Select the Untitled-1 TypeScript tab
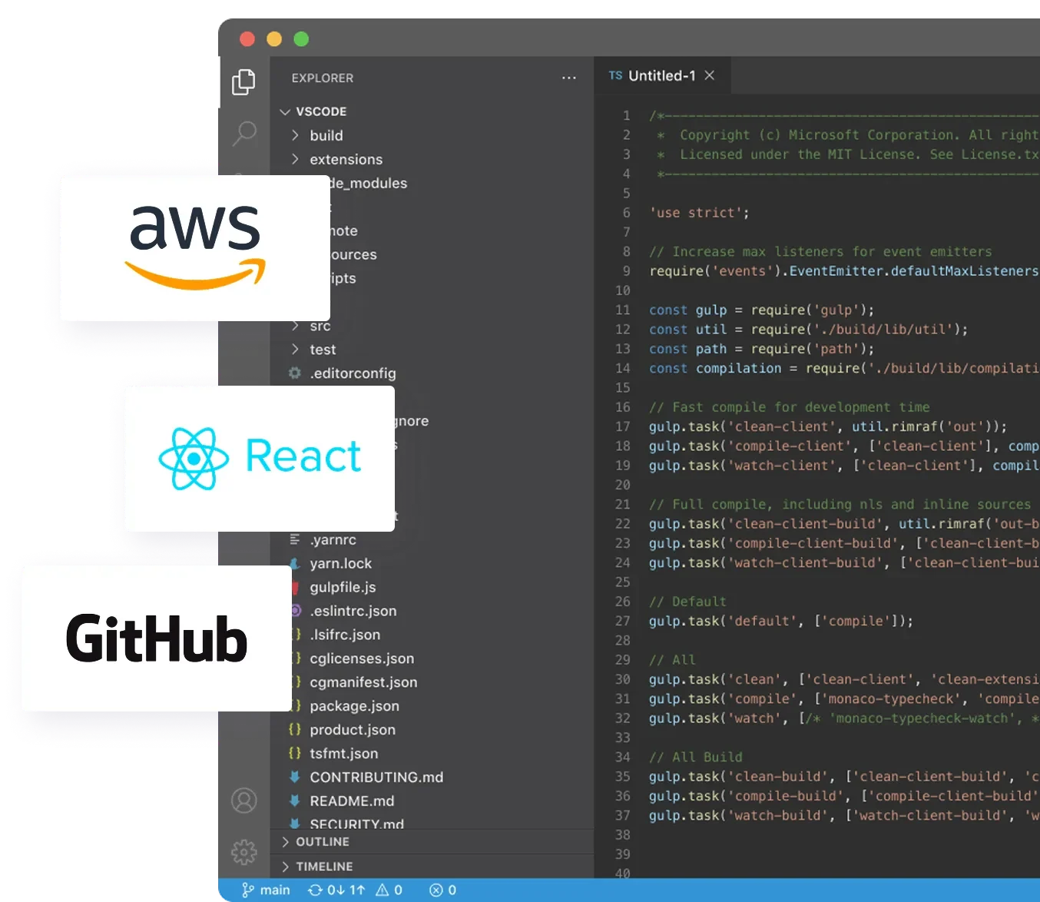Viewport: 1040px width, 902px height. tap(661, 75)
